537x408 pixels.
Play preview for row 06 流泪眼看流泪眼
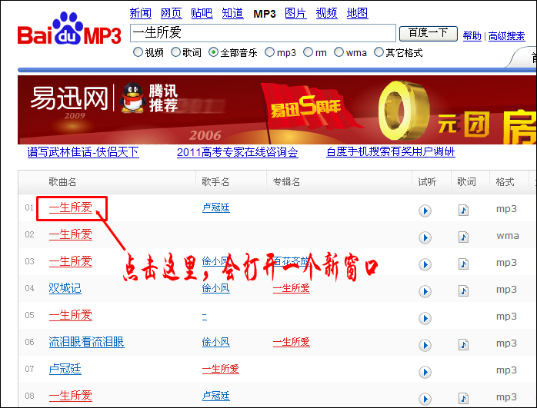point(425,345)
